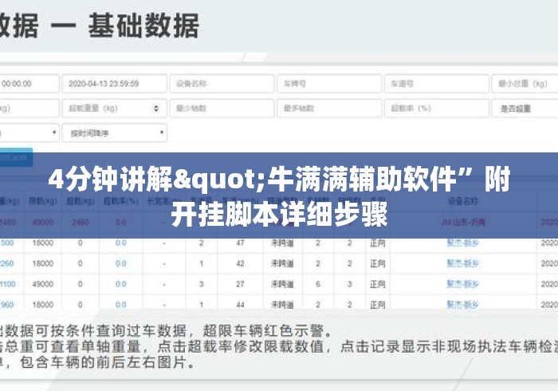Click 未跨道 in the row with speed 27
Image resolution: width=558 pixels, height=391 pixels.
[x=282, y=284]
